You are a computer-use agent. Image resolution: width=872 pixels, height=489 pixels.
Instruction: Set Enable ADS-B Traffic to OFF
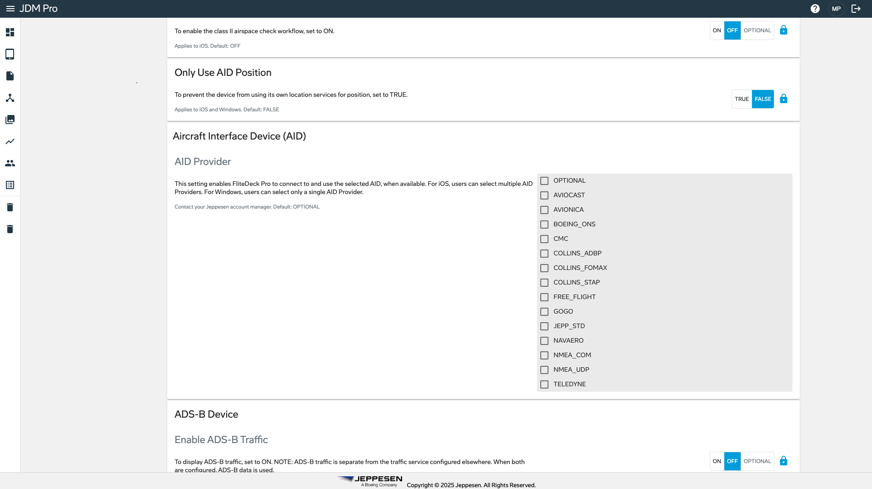(732, 461)
